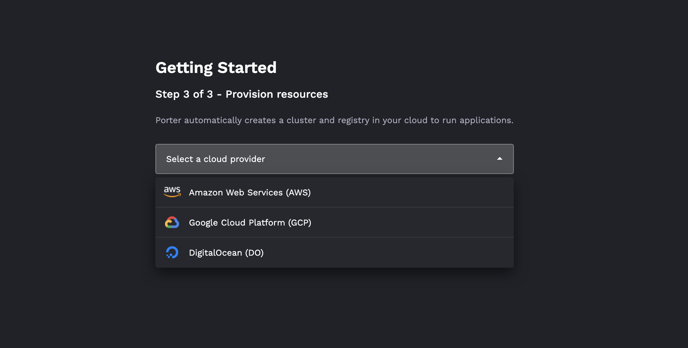Click 'Step 3 of 3 - Provision resources' text

[x=242, y=94]
